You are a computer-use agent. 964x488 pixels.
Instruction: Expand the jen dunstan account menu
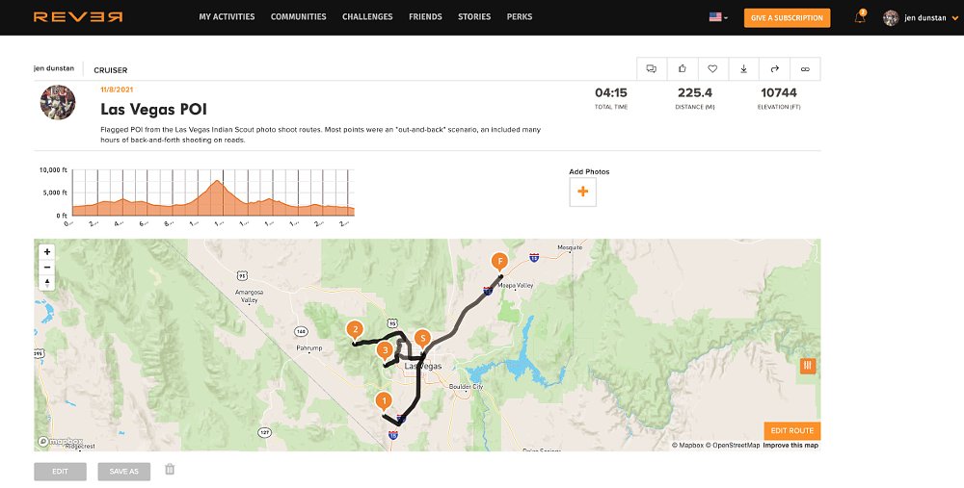coord(917,17)
